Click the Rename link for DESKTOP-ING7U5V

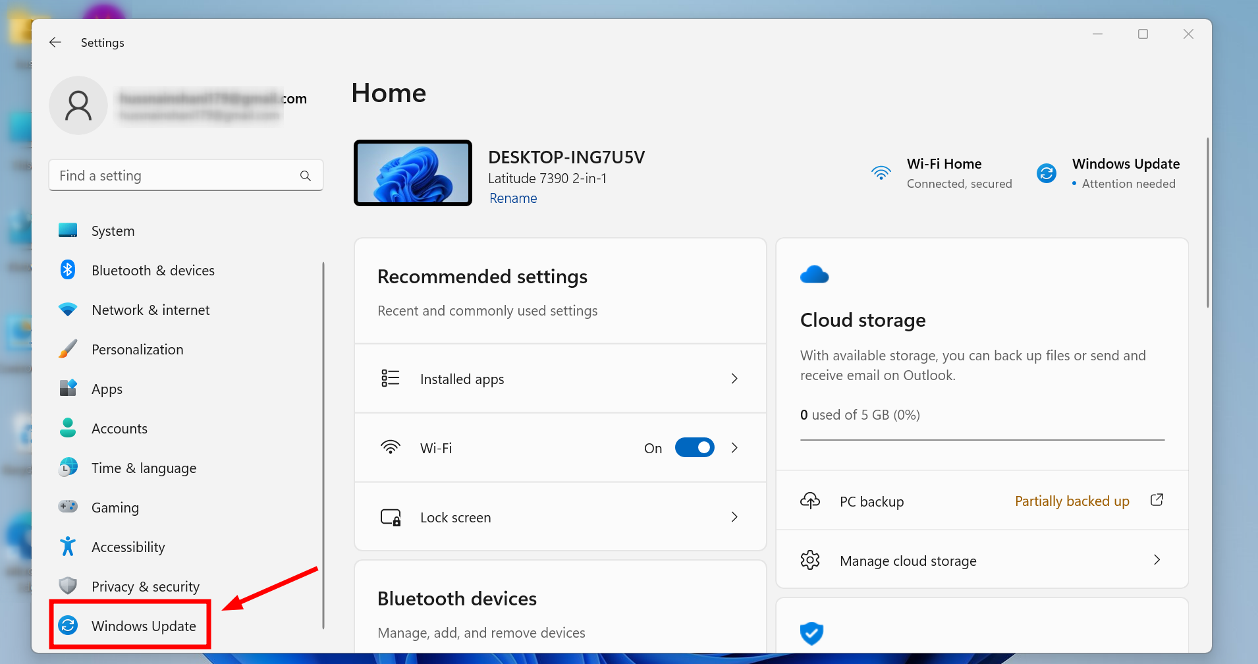512,198
